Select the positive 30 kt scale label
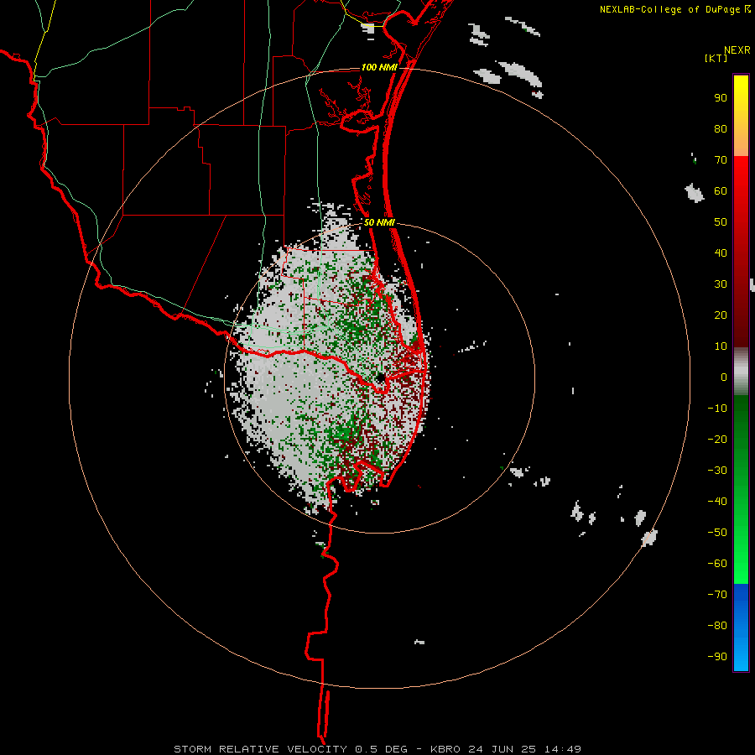The image size is (755, 755). pos(721,284)
